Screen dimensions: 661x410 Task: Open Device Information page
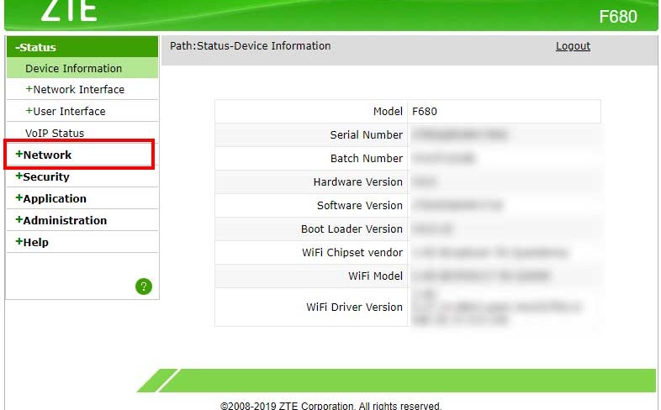coord(82,68)
